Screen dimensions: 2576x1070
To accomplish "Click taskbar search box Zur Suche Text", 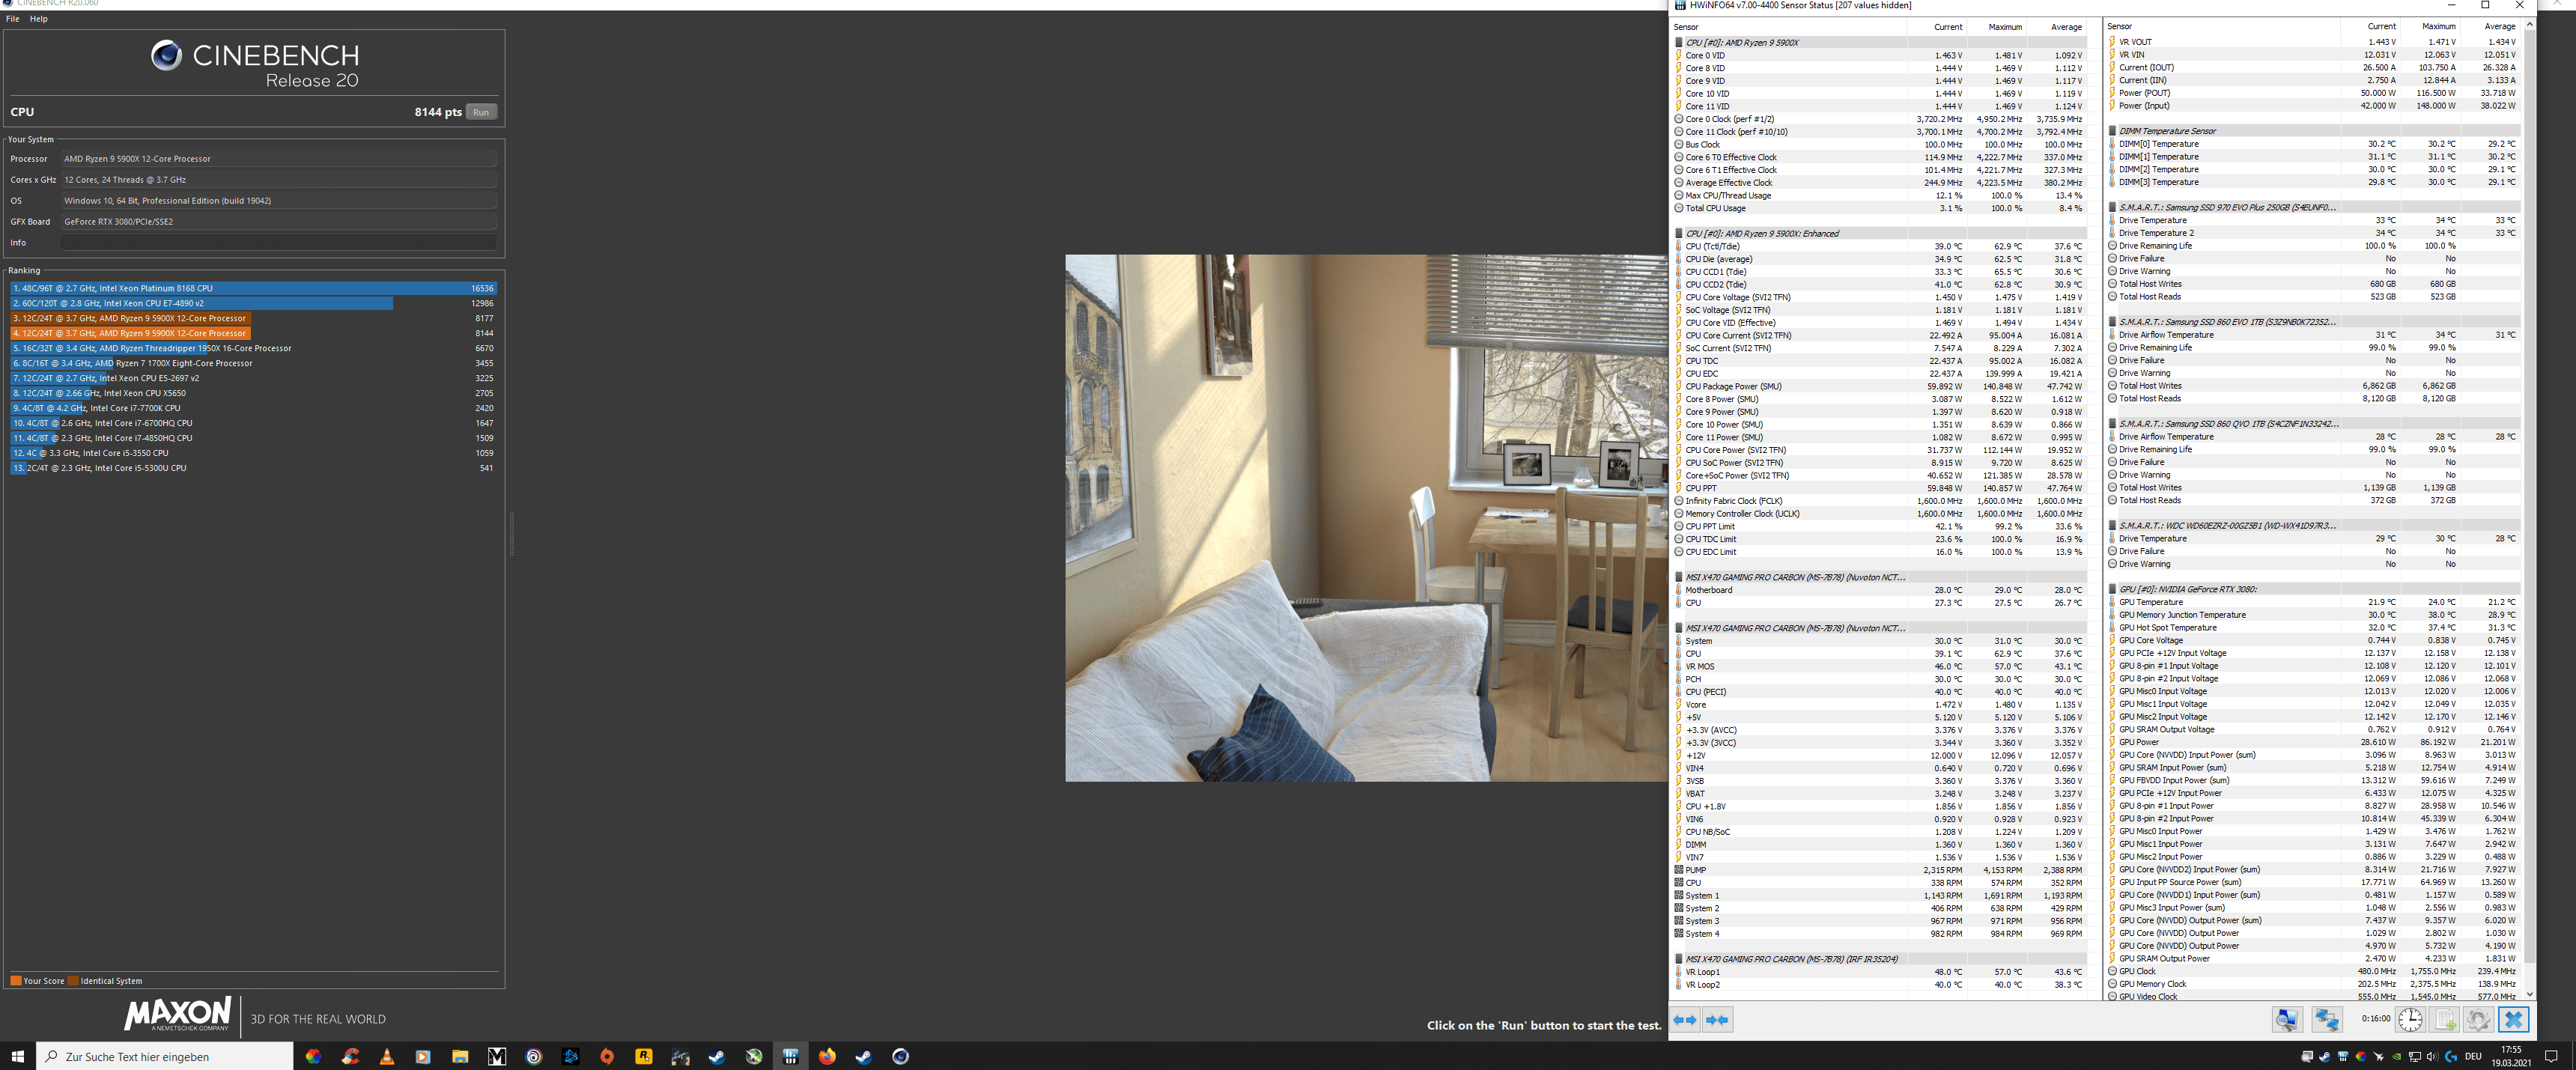I will click(x=165, y=1056).
